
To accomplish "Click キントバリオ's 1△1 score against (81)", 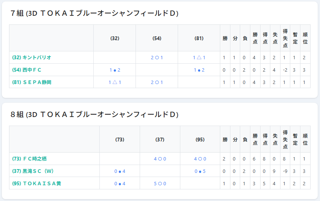I will point(199,58).
